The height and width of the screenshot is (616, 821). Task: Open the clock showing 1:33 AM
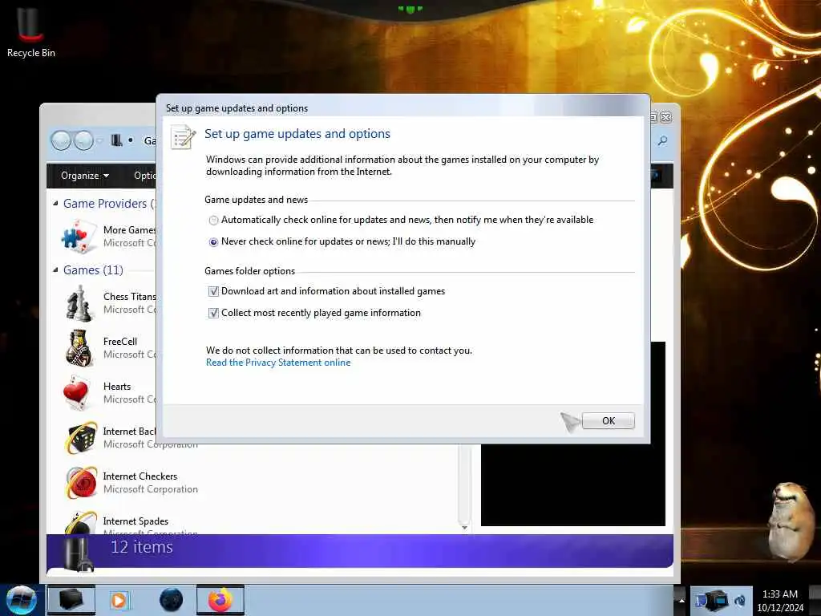click(x=780, y=600)
